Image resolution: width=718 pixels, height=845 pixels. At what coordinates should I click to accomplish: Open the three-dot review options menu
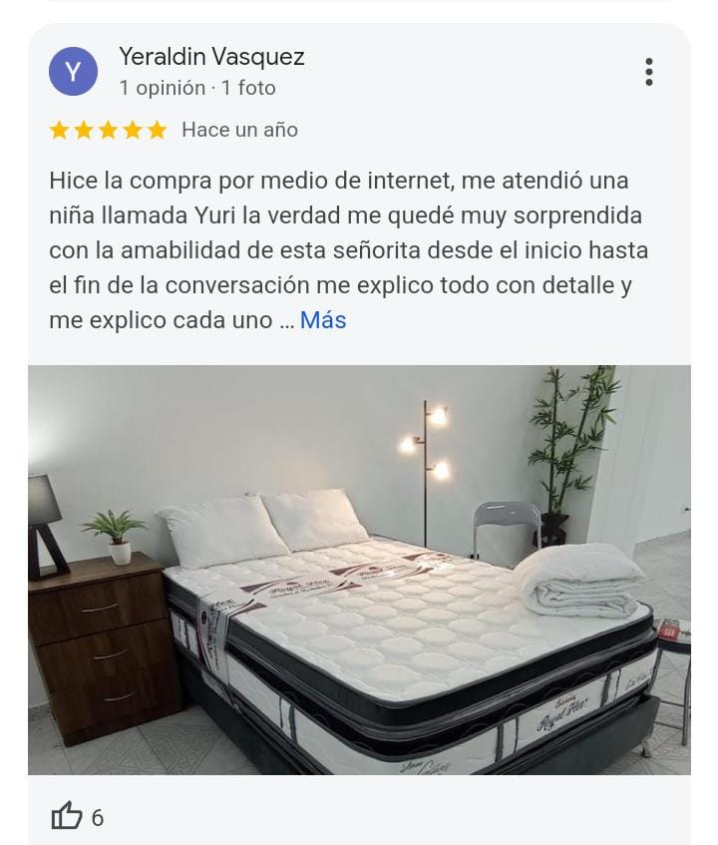649,72
